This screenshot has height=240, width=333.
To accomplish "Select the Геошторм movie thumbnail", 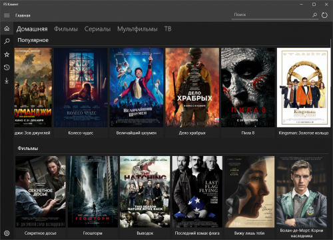I will coord(93,191).
